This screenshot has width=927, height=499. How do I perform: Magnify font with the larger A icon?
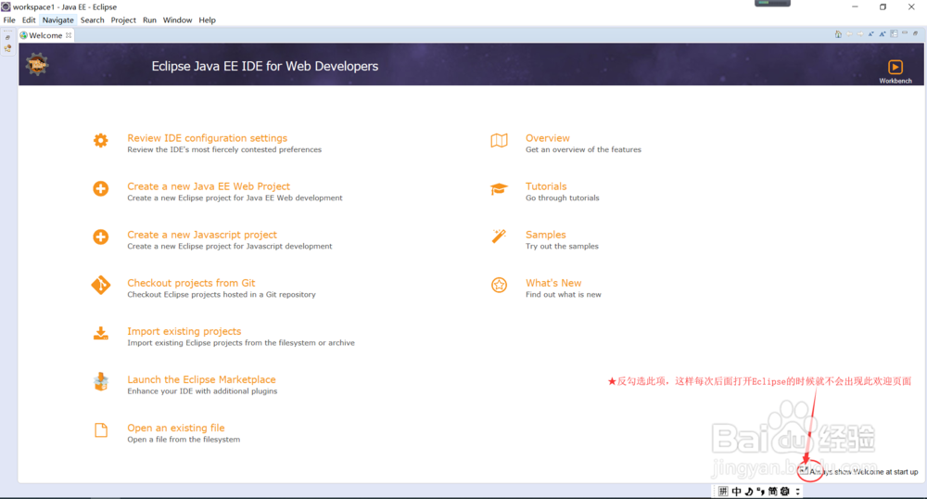[883, 33]
